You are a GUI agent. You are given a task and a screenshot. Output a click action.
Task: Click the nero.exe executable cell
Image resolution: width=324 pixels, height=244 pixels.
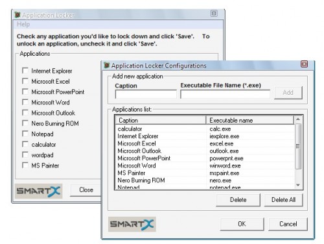[x=220, y=180]
